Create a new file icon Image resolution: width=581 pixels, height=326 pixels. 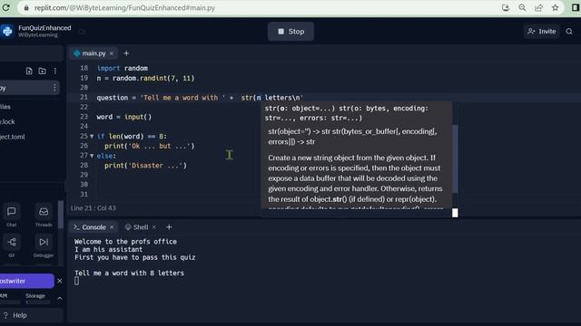point(29,71)
